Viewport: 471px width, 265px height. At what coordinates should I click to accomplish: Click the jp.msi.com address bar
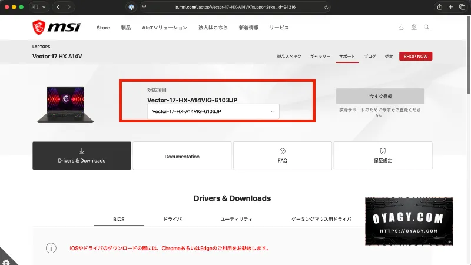pos(235,7)
